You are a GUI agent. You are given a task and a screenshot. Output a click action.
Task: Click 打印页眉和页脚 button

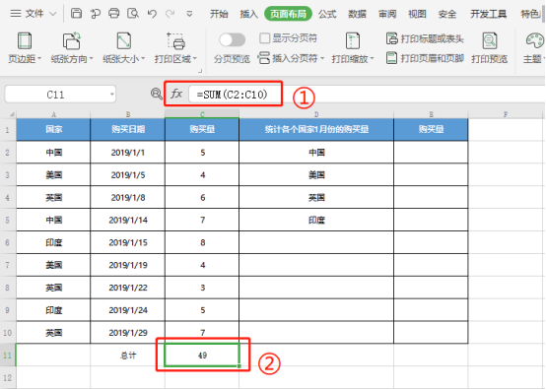[x=425, y=58]
